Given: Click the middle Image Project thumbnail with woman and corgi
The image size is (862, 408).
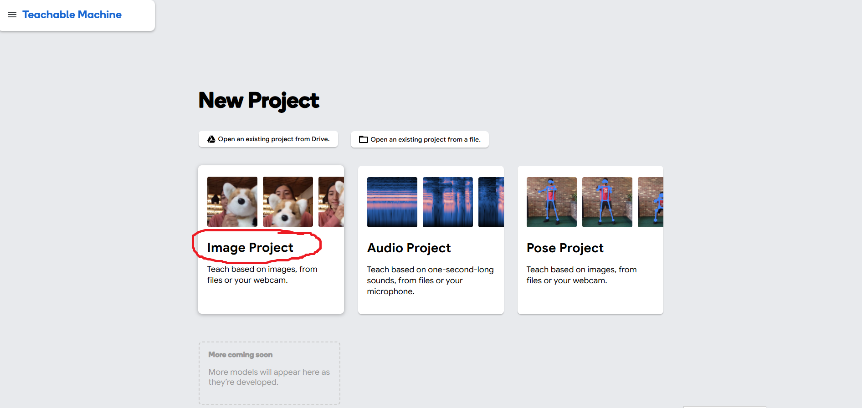Looking at the screenshot, I should pyautogui.click(x=288, y=202).
